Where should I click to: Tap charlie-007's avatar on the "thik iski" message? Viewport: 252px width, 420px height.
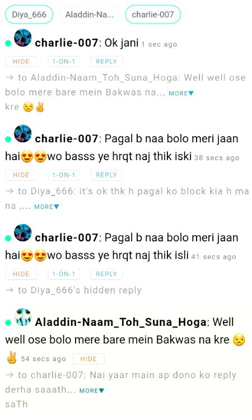click(23, 133)
